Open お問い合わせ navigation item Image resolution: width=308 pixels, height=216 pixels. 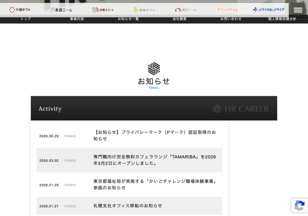coord(231,19)
